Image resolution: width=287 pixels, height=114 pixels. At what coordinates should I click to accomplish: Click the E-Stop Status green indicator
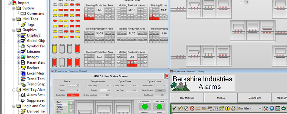point(145,107)
